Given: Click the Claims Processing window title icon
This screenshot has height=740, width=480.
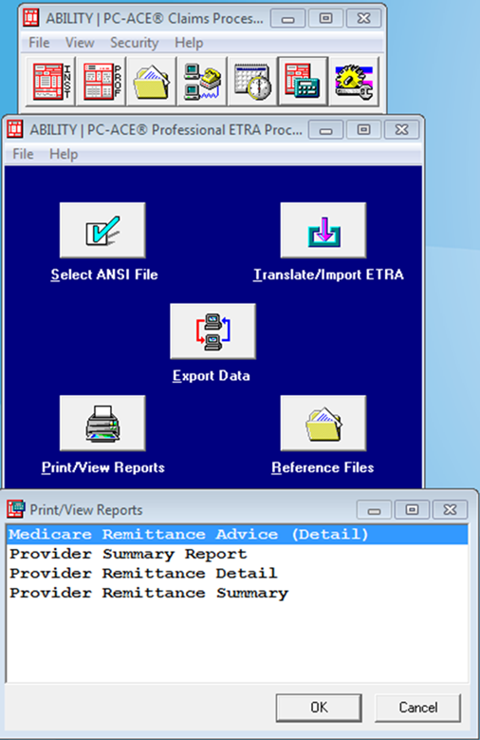Looking at the screenshot, I should click(31, 18).
